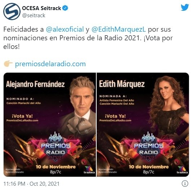This screenshot has height=190, width=194.
Task: Open the @alexoficial mention
Action: coord(65,30)
